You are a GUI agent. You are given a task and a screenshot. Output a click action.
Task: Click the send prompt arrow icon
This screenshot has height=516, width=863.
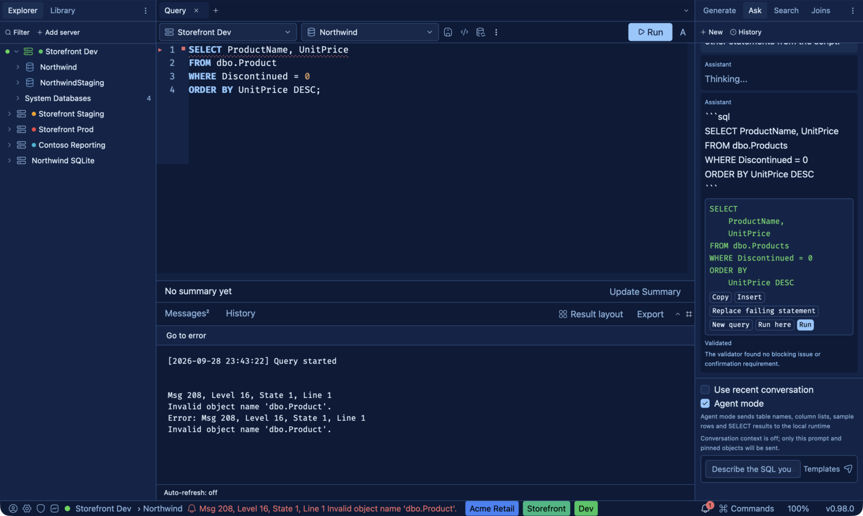[x=848, y=469]
